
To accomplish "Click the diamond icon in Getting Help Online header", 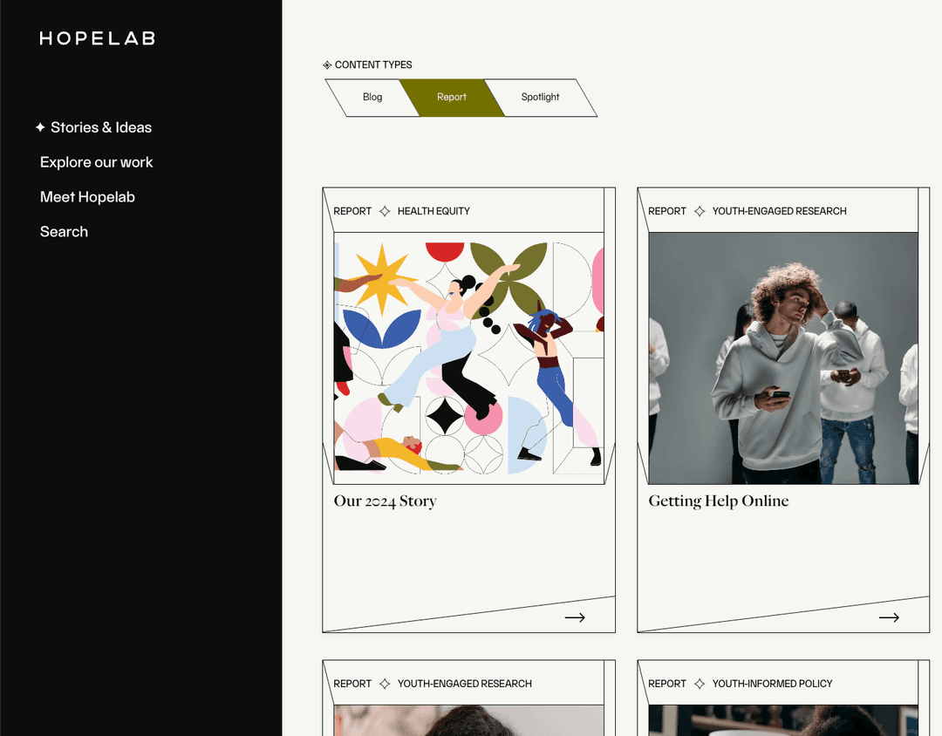I will pyautogui.click(x=700, y=211).
